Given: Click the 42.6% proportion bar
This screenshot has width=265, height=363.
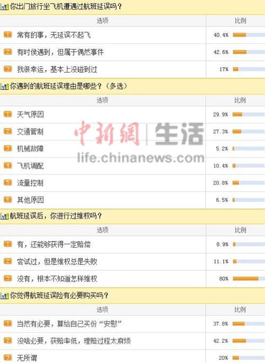Looking at the screenshot, I should pos(249,52).
